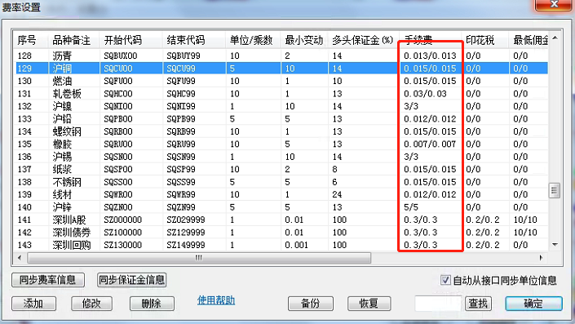
Task: Click the 备份 button
Action: (311, 304)
